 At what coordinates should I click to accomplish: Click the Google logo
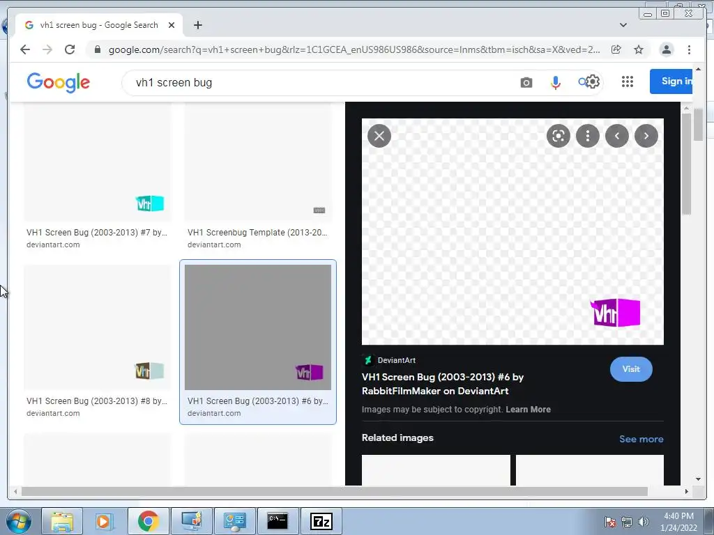(59, 82)
